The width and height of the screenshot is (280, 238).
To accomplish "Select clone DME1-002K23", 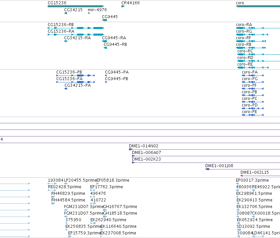I will tap(206, 163).
